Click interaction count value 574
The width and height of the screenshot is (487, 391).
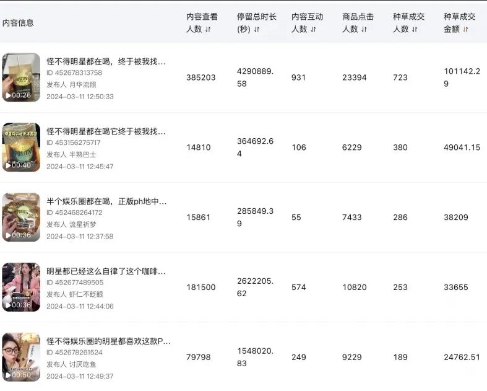click(x=298, y=287)
